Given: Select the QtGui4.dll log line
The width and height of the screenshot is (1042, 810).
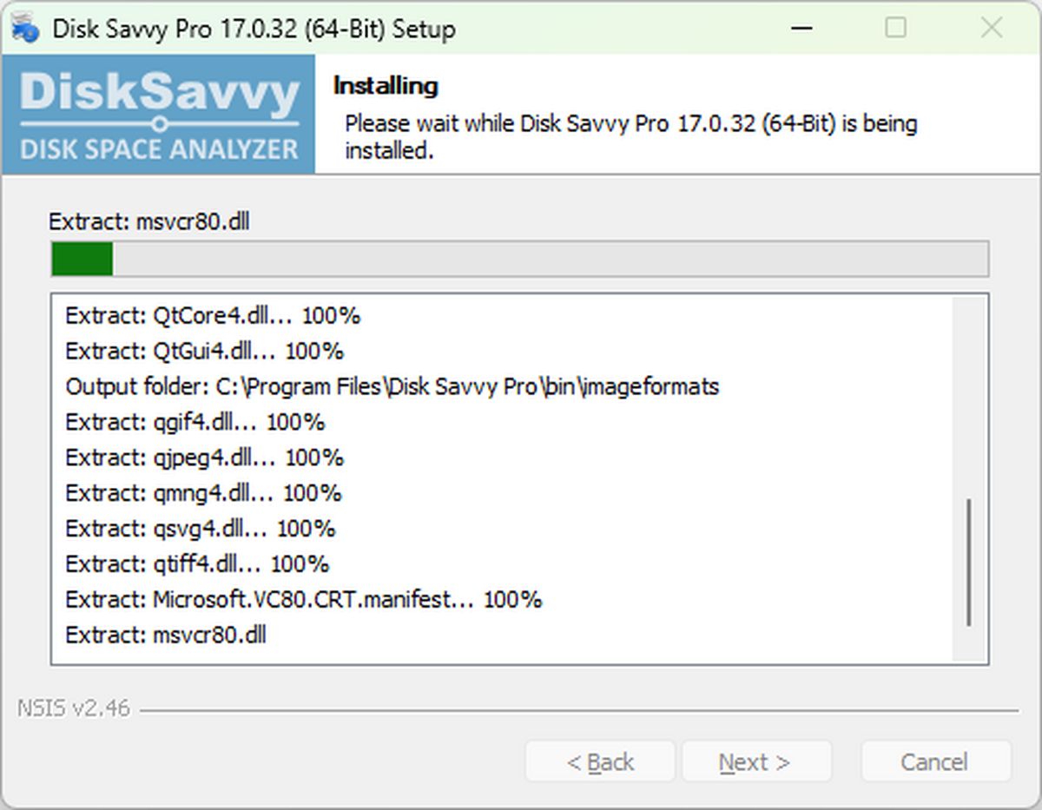Looking at the screenshot, I should coord(205,351).
